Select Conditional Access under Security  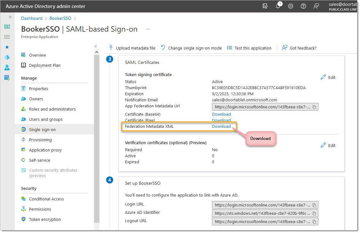pos(46,199)
